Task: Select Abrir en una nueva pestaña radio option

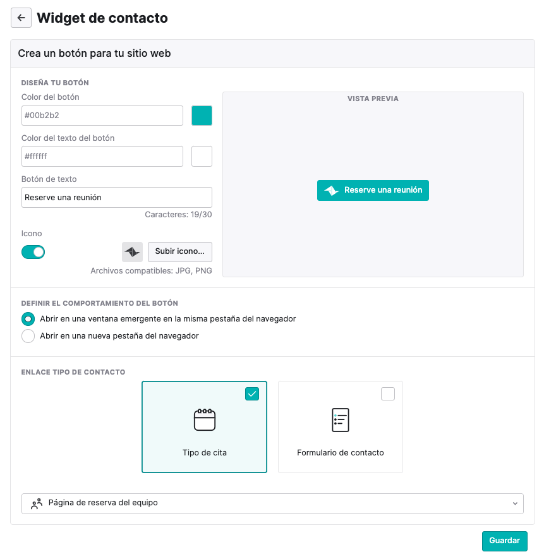Action: 28,336
